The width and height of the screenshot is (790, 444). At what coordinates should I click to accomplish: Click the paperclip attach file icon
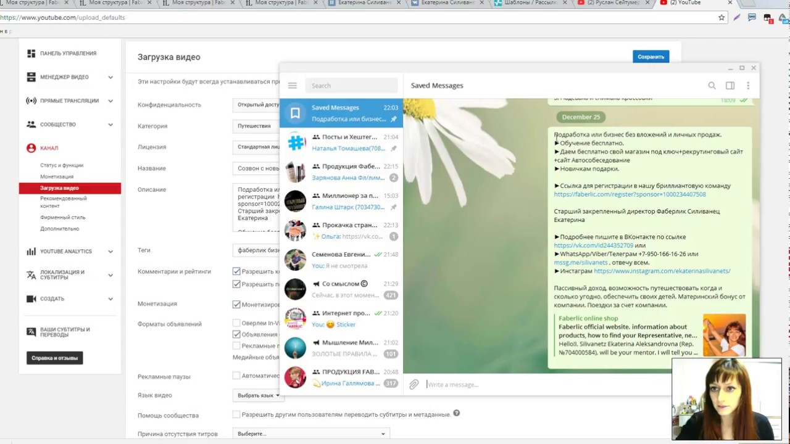coord(414,384)
